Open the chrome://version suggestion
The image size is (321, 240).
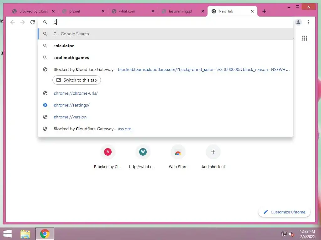(166, 117)
